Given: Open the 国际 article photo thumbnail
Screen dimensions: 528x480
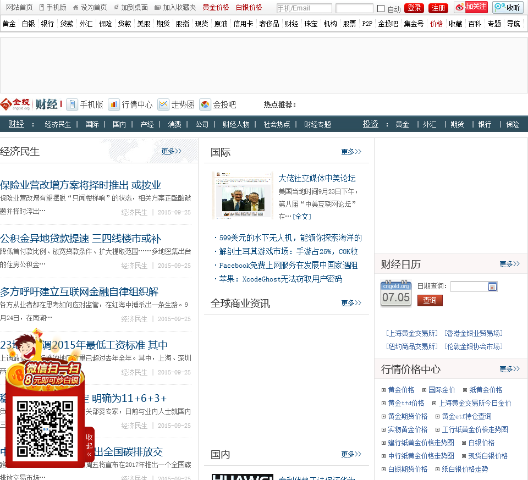Looking at the screenshot, I should (242, 195).
